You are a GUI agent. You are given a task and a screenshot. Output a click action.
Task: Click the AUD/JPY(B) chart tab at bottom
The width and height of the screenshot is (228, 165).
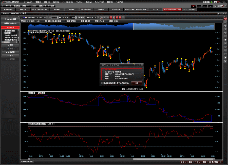(27, 161)
